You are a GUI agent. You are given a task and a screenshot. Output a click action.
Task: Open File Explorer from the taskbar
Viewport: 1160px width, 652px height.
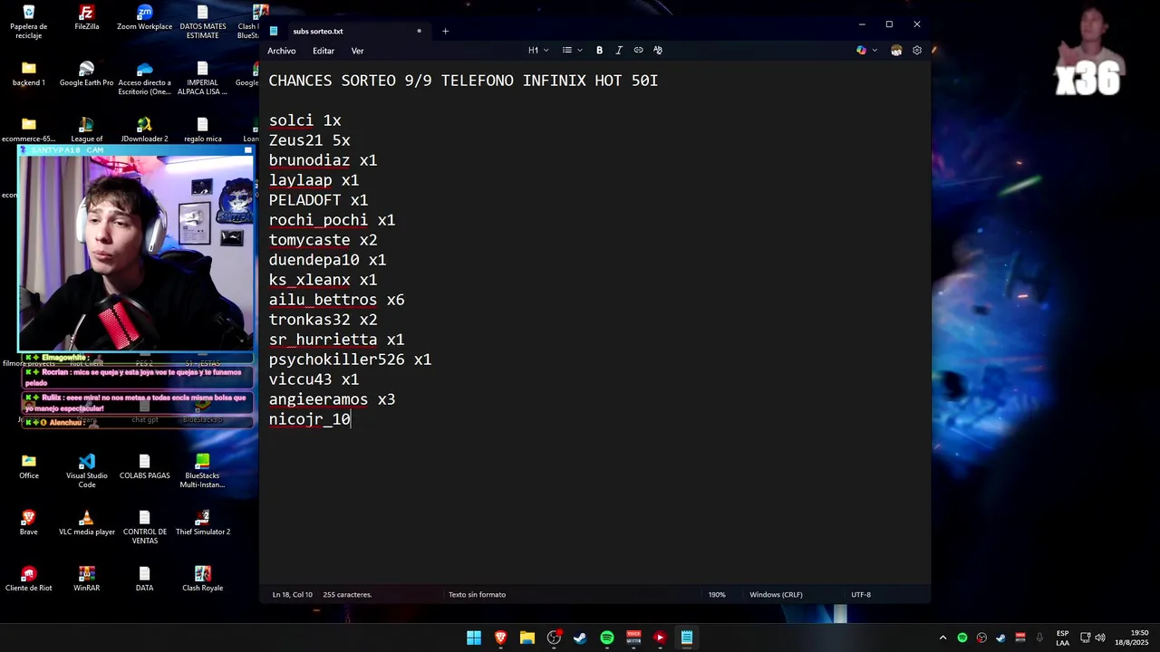527,638
